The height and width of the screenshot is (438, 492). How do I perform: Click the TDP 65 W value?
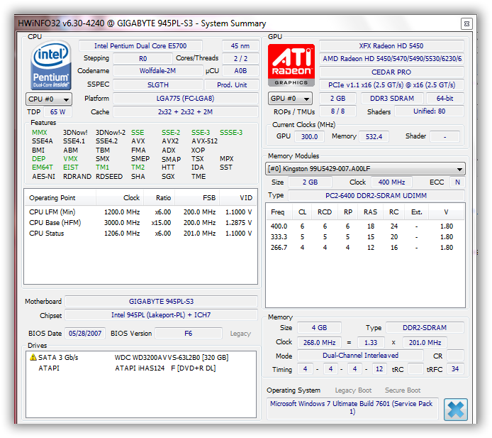57,112
